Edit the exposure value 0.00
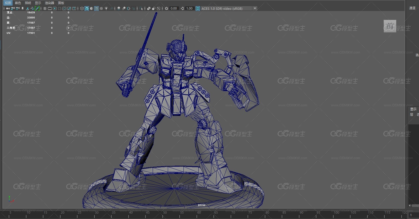 pyautogui.click(x=174, y=8)
